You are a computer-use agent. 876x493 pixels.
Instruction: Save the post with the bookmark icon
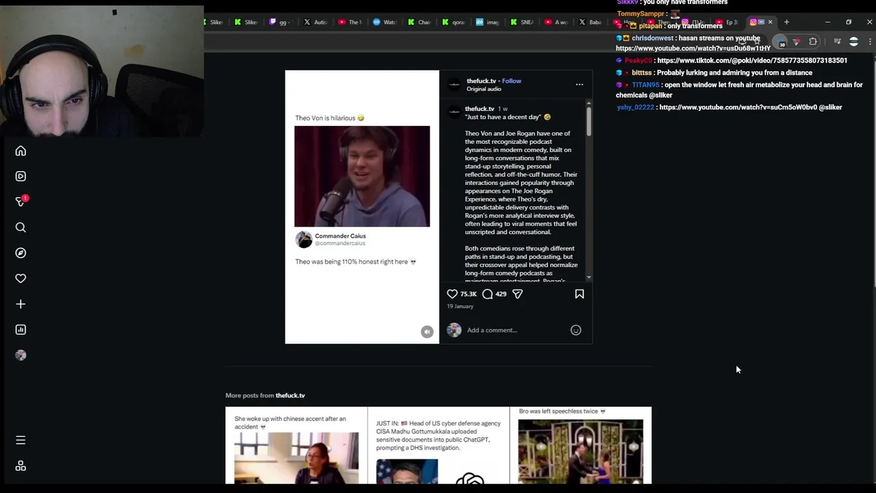tap(580, 294)
